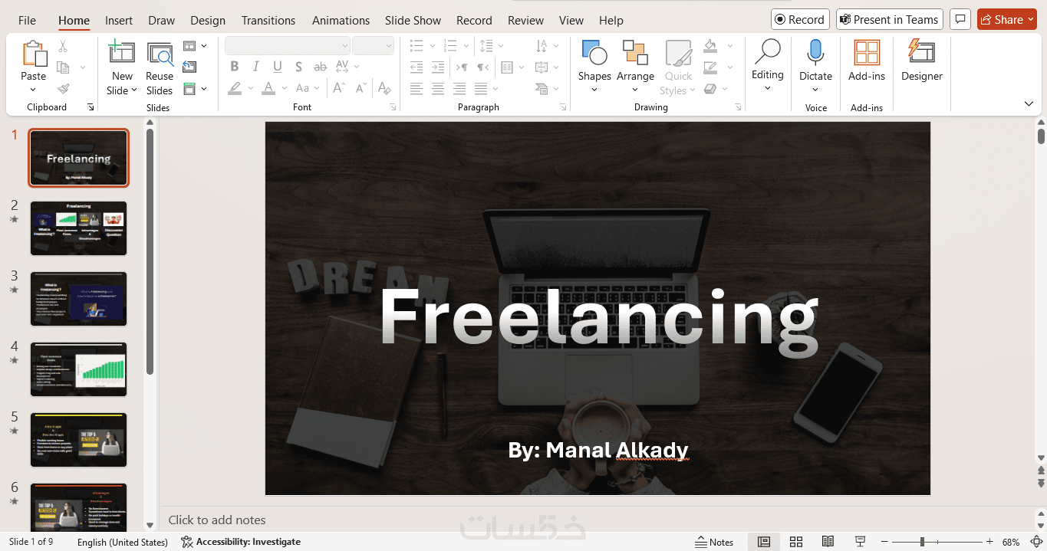Open the File menu
The width and height of the screenshot is (1047, 551).
(27, 20)
